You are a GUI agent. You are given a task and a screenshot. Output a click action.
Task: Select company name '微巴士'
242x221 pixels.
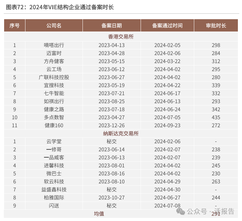click(54, 173)
